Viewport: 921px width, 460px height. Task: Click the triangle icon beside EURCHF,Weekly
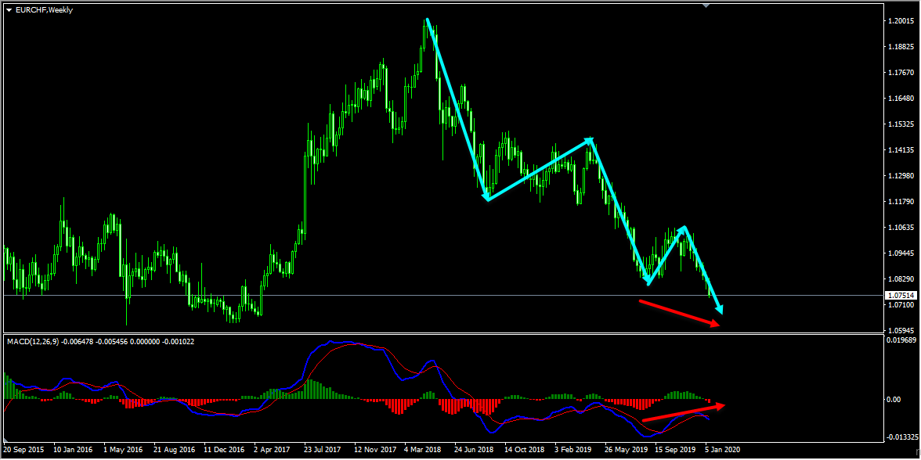(x=9, y=10)
